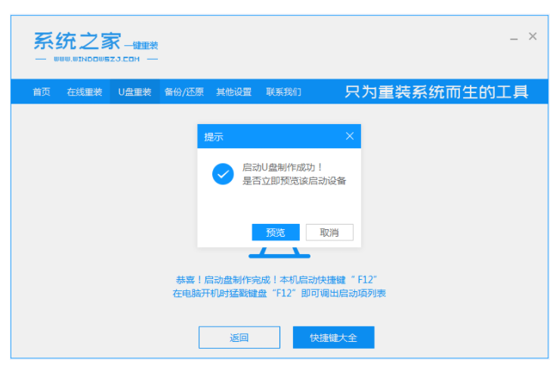Minimize the 系统之家 window
Viewport: 556px width, 366px height.
click(513, 37)
